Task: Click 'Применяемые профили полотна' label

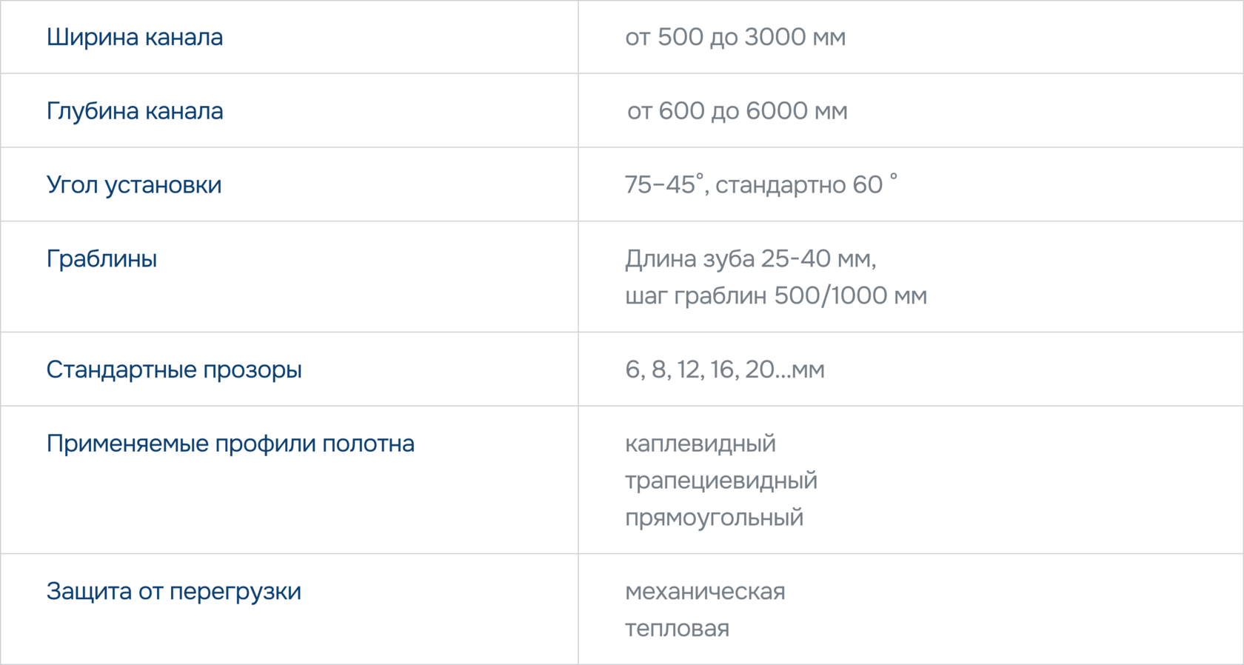Action: coord(230,444)
